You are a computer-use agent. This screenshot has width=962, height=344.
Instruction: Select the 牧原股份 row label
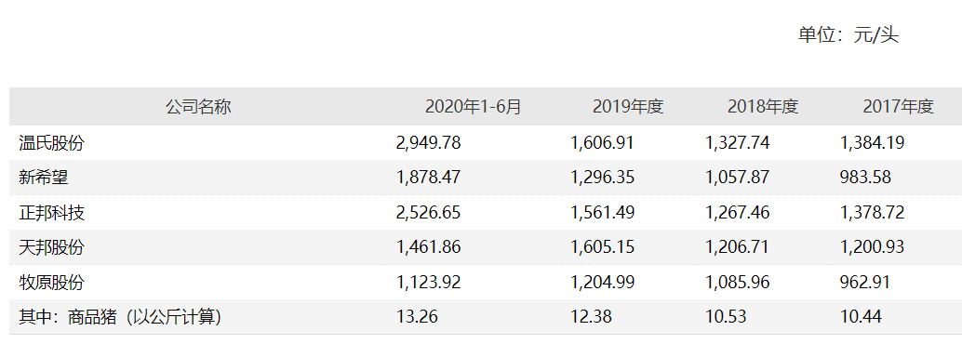51,282
